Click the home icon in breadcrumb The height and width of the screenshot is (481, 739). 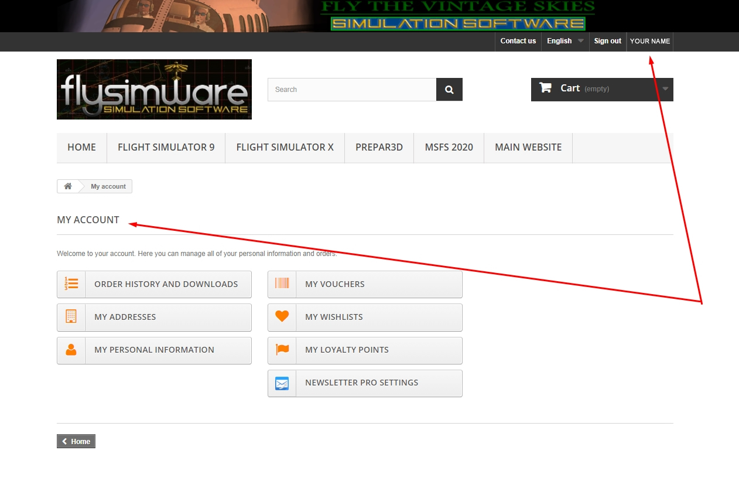(68, 186)
